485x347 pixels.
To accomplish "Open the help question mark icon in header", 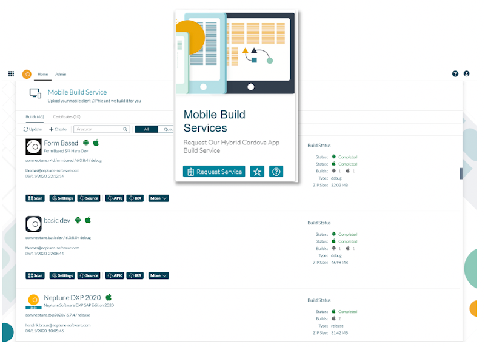I will coord(455,74).
